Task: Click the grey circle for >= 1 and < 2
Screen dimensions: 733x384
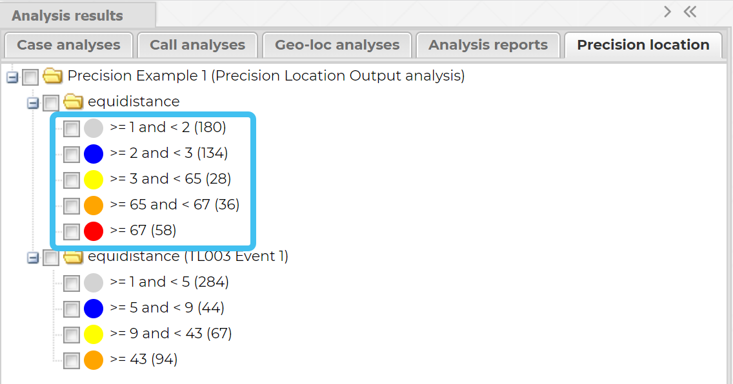Action: (x=94, y=128)
